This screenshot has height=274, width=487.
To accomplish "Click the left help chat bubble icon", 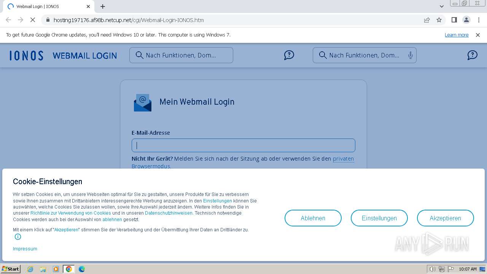I will tap(289, 55).
